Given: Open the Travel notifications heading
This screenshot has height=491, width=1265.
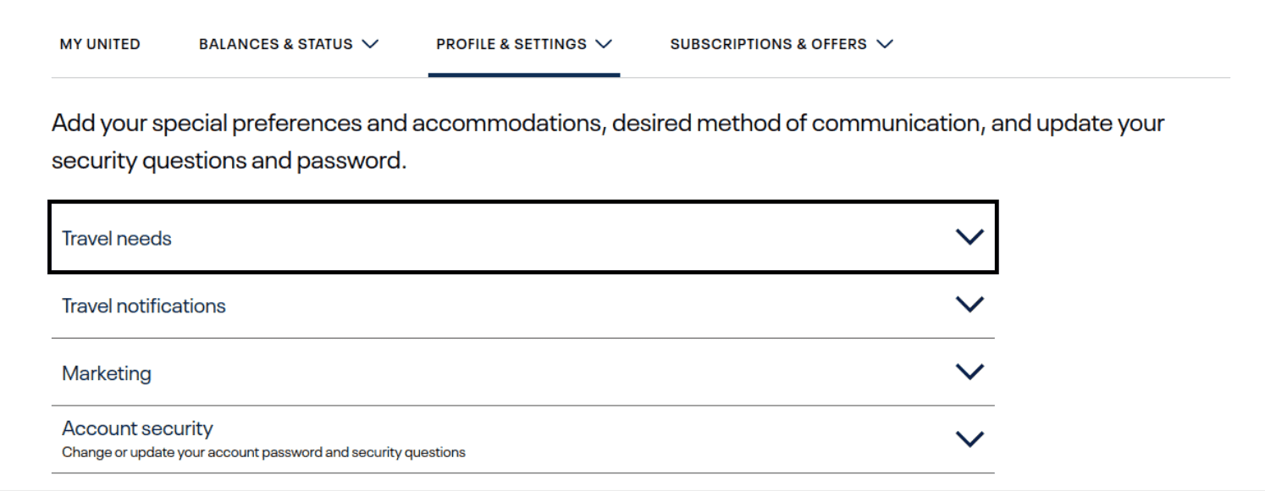Looking at the screenshot, I should pos(142,306).
